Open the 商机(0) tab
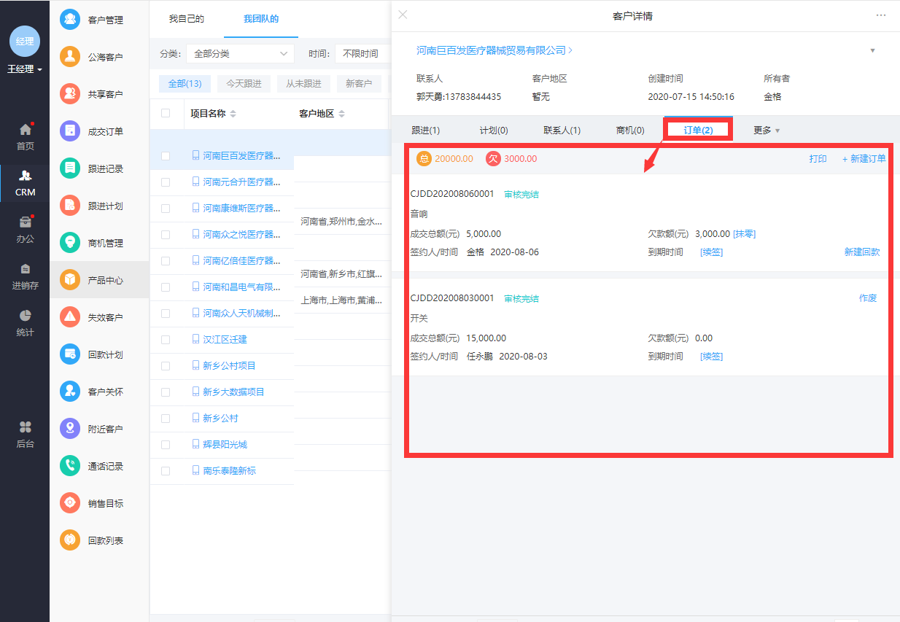This screenshot has height=622, width=900. pyautogui.click(x=630, y=131)
